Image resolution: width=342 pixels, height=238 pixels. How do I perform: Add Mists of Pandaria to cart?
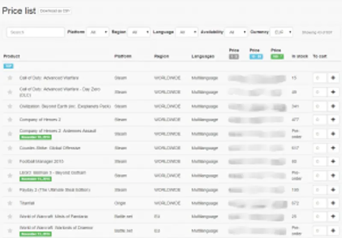coord(333,217)
